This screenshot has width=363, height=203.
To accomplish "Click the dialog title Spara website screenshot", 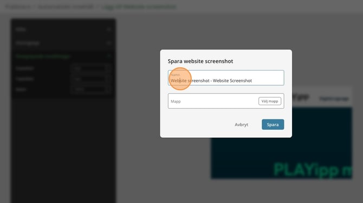I will tap(200, 61).
